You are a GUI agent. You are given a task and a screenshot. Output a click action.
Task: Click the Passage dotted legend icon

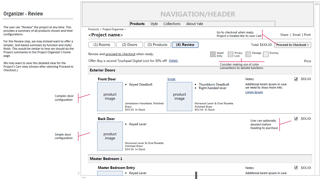click(248, 54)
